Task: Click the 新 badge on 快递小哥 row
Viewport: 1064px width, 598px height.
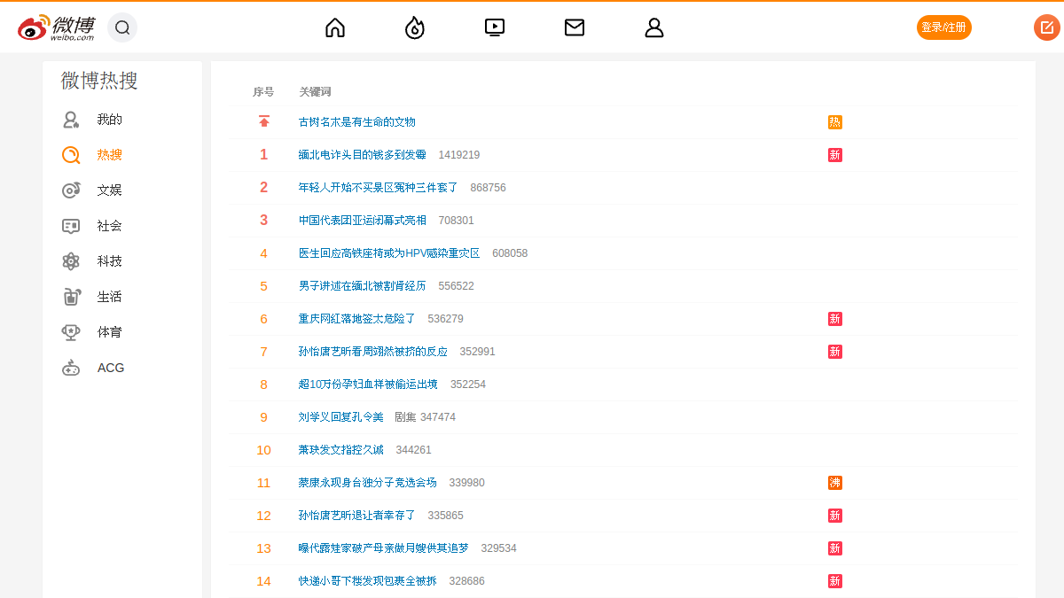Action: point(835,581)
